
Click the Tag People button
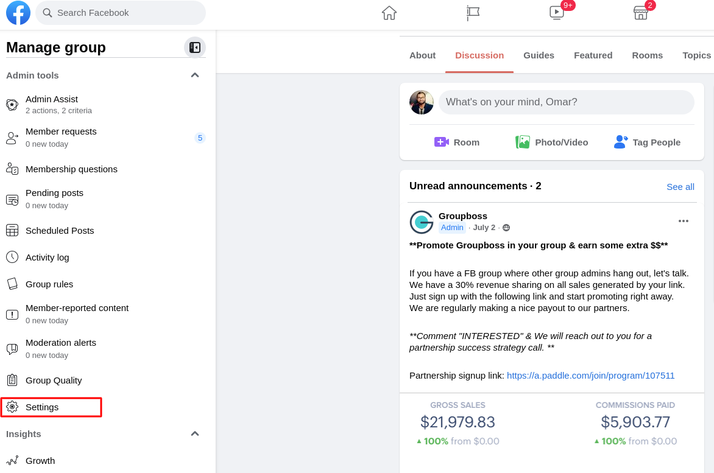coord(647,142)
